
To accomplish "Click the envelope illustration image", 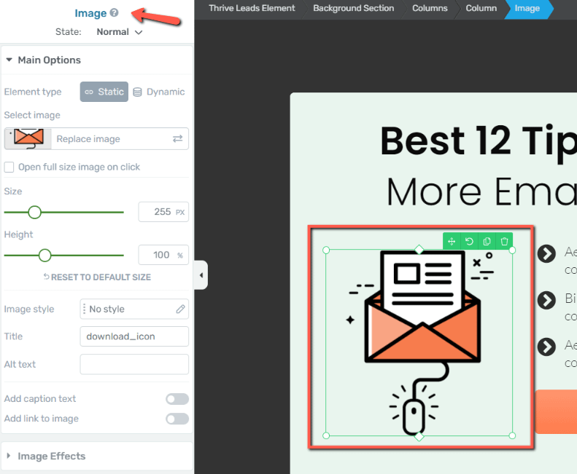I will [419, 341].
